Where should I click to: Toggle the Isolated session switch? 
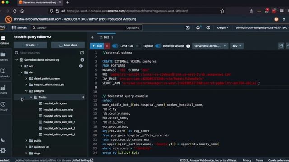158,46
